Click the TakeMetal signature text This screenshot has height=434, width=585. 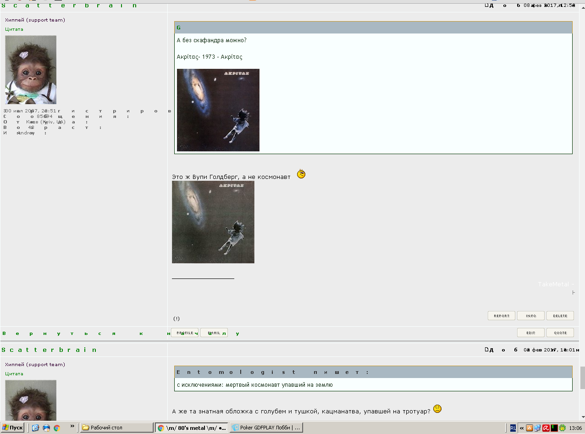point(556,284)
